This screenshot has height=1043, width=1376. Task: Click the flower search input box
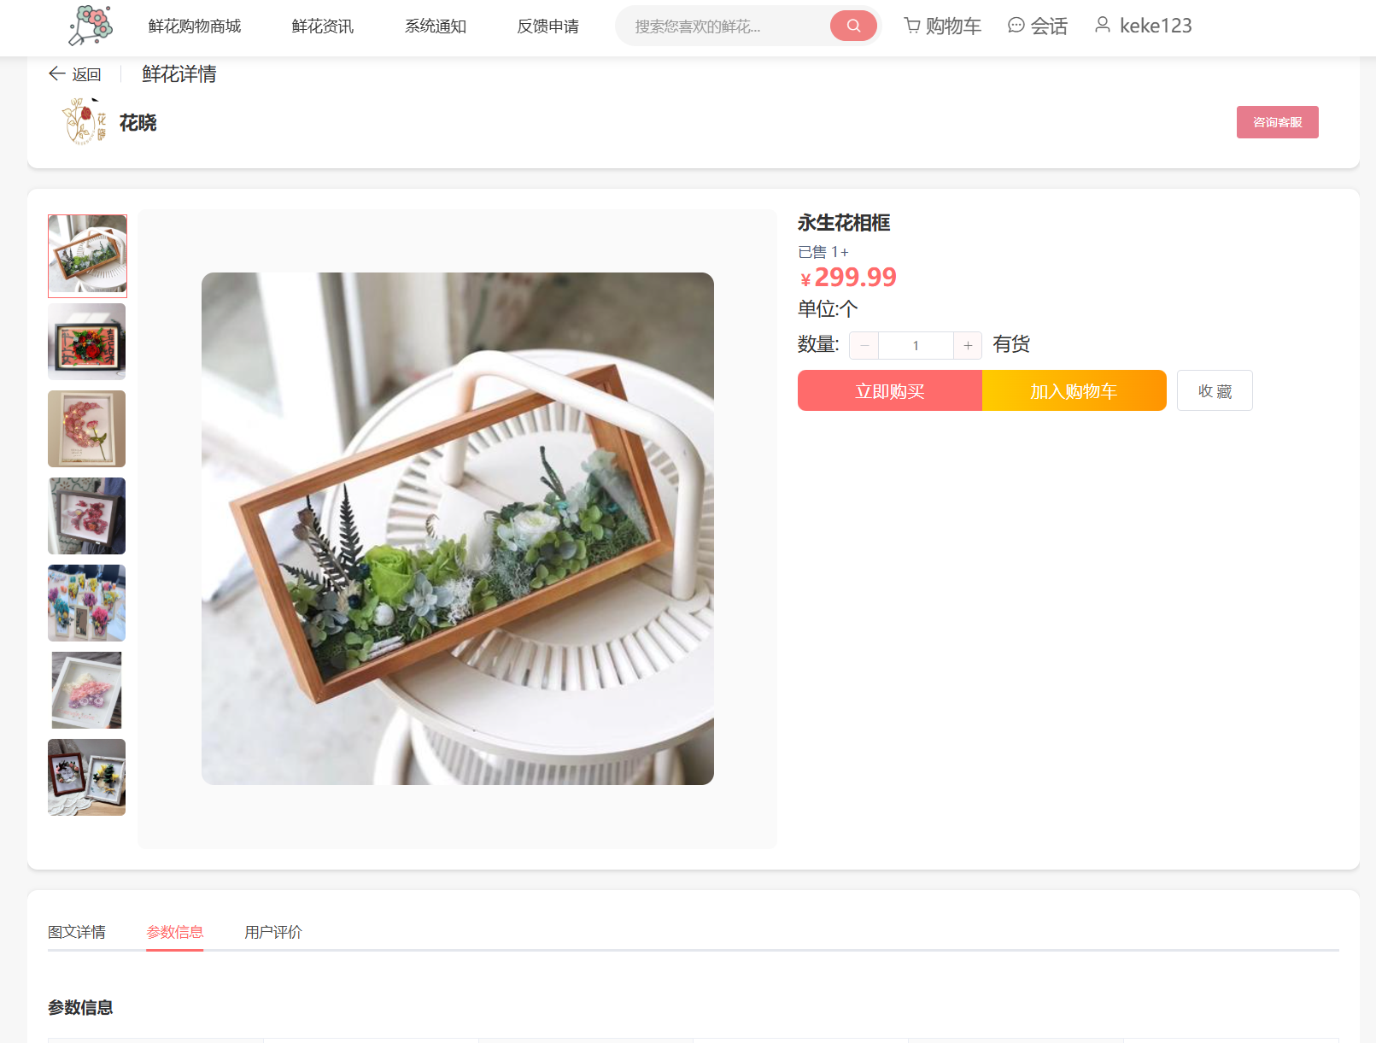point(726,26)
